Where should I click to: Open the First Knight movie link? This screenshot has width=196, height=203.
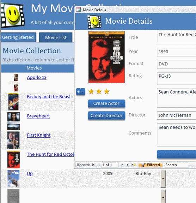[39, 135]
